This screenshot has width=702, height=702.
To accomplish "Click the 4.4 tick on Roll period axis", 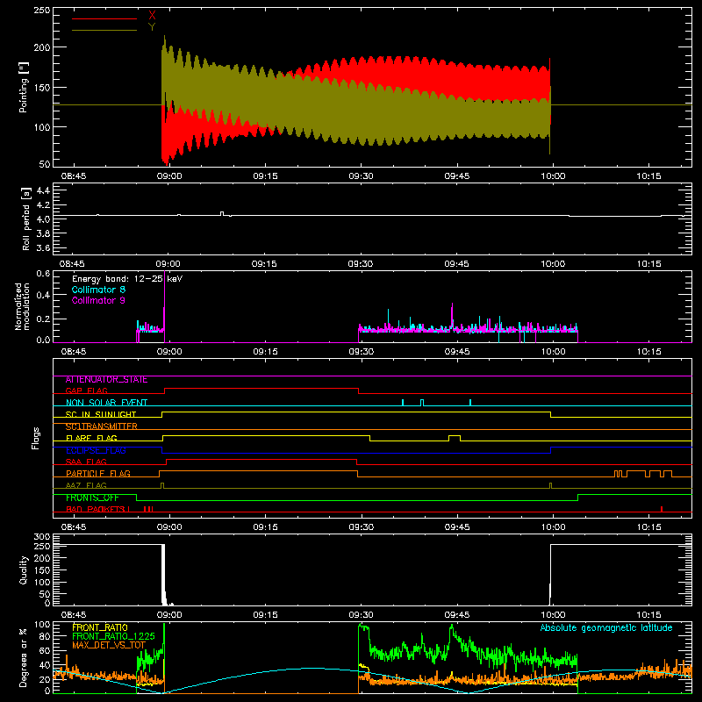I will [43, 190].
